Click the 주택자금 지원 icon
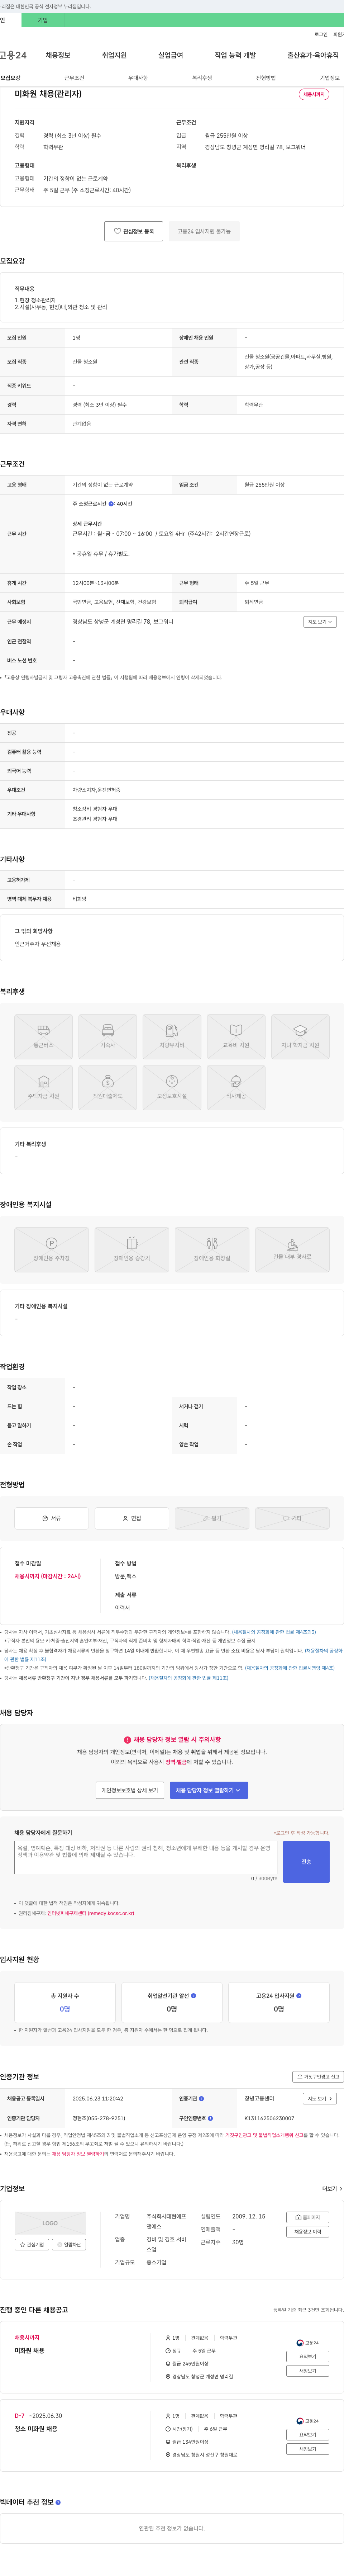 click(43, 1087)
